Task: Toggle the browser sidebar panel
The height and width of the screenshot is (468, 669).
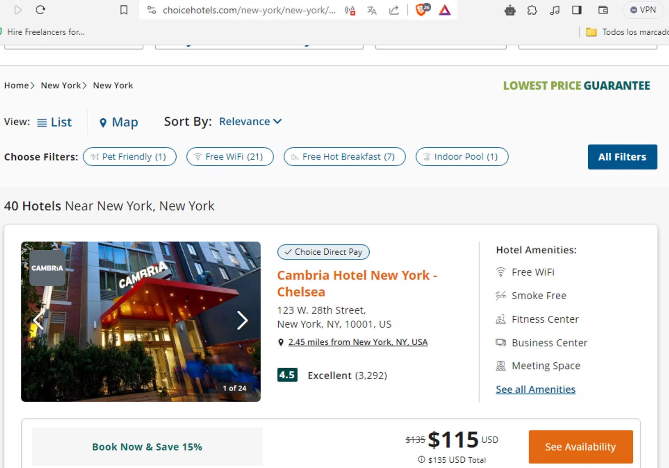Action: pyautogui.click(x=577, y=10)
